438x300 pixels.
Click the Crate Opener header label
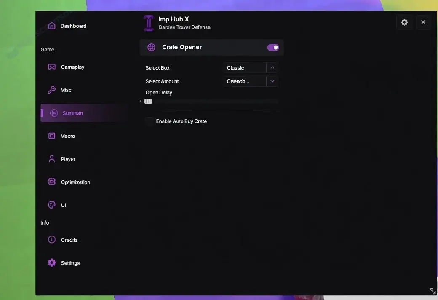pyautogui.click(x=182, y=47)
